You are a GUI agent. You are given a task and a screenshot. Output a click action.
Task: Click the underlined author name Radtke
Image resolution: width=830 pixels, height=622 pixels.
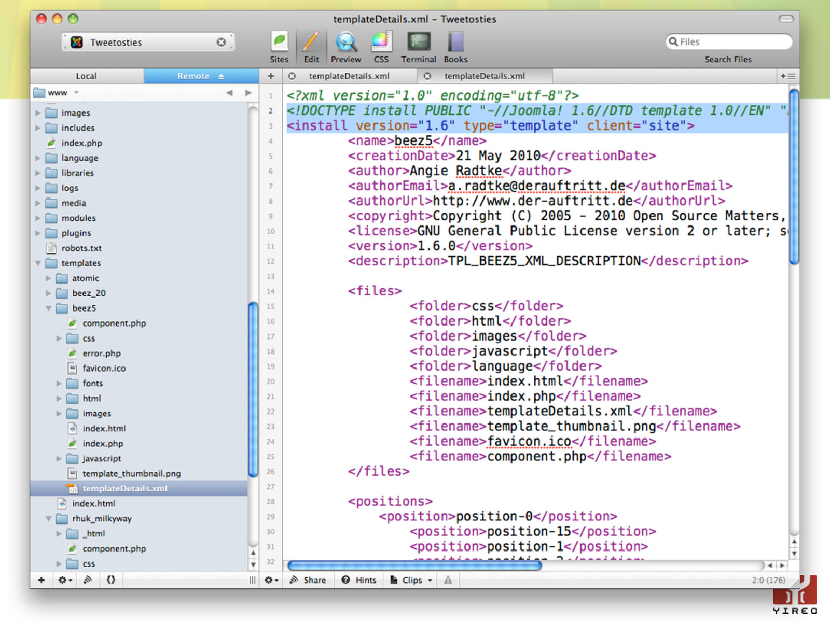point(479,171)
